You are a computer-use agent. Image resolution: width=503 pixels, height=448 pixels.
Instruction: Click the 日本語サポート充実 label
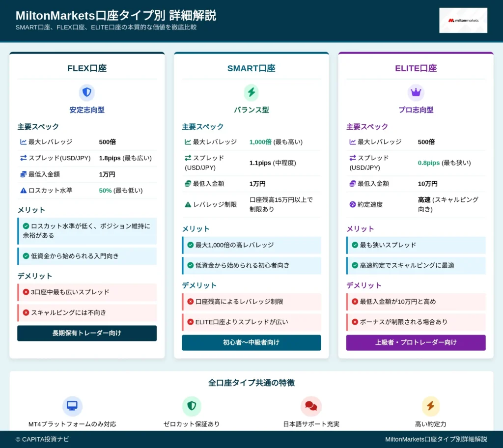(x=311, y=424)
